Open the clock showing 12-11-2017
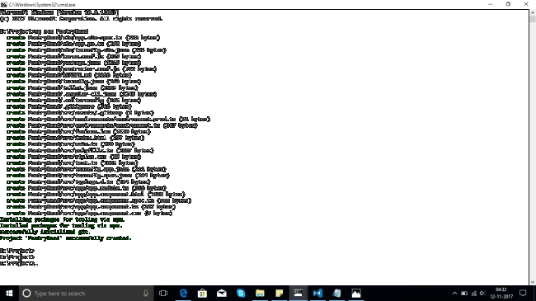The width and height of the screenshot is (536, 301). pyautogui.click(x=501, y=293)
